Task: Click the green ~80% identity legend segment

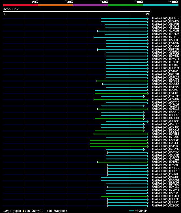Action: pos(126,5)
